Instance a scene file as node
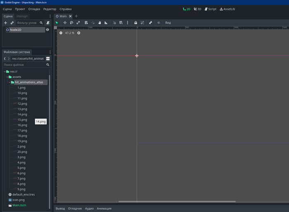This screenshot has height=212, width=289. (12, 23)
